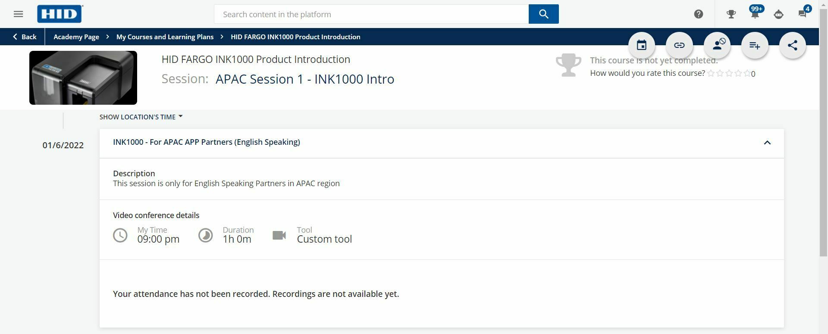Click the HID logo
Screen dimensions: 828x334
60,14
